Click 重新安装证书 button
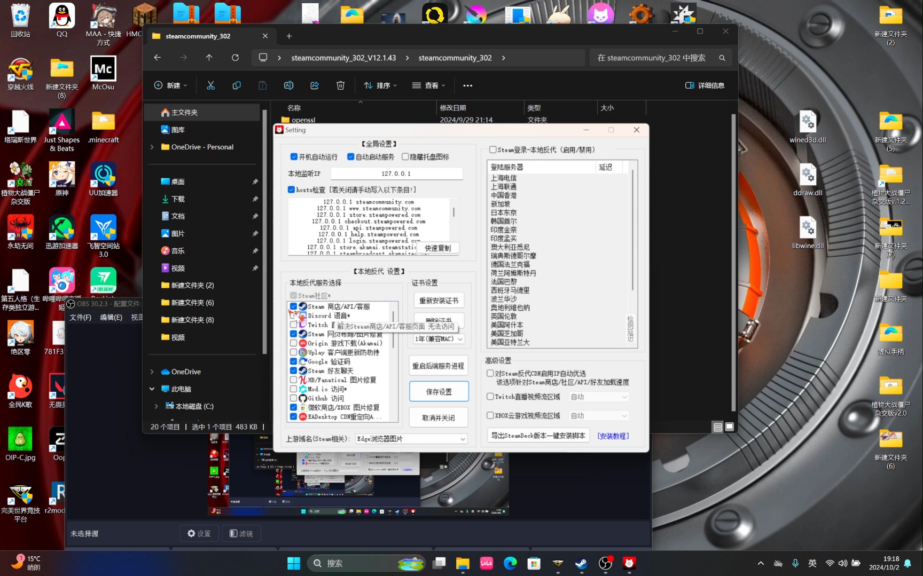 coord(439,301)
